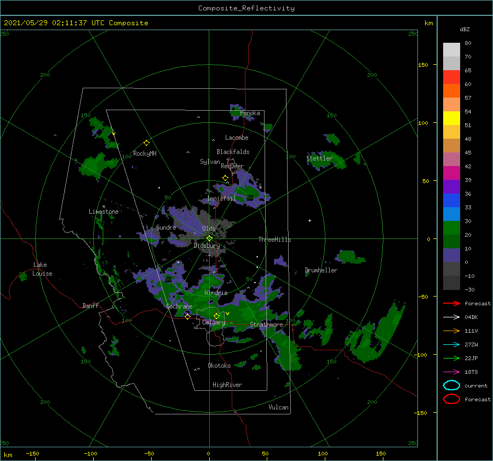Click the storm echo northwest of Stettler
The image size is (493, 461).
coord(332,139)
